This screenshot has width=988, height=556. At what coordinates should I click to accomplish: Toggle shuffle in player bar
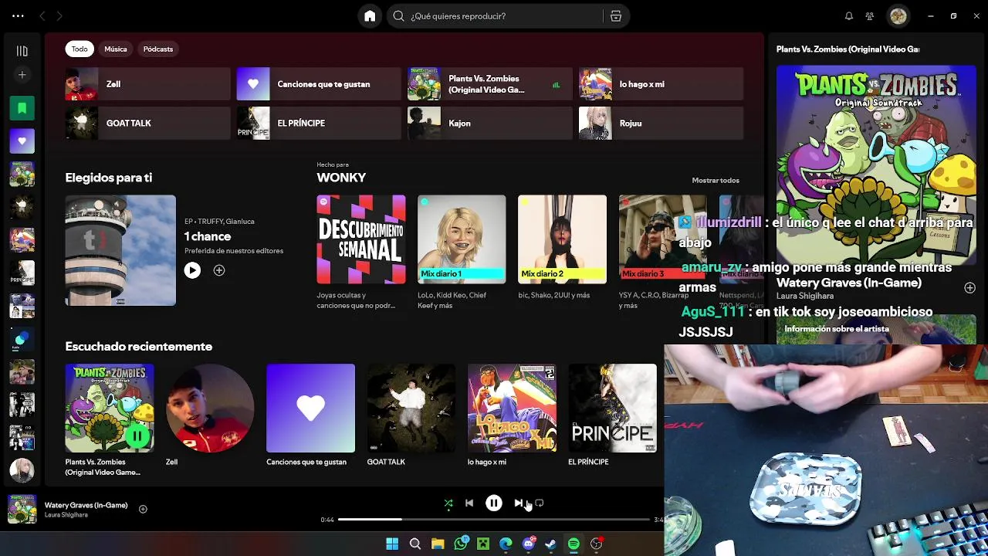point(448,503)
